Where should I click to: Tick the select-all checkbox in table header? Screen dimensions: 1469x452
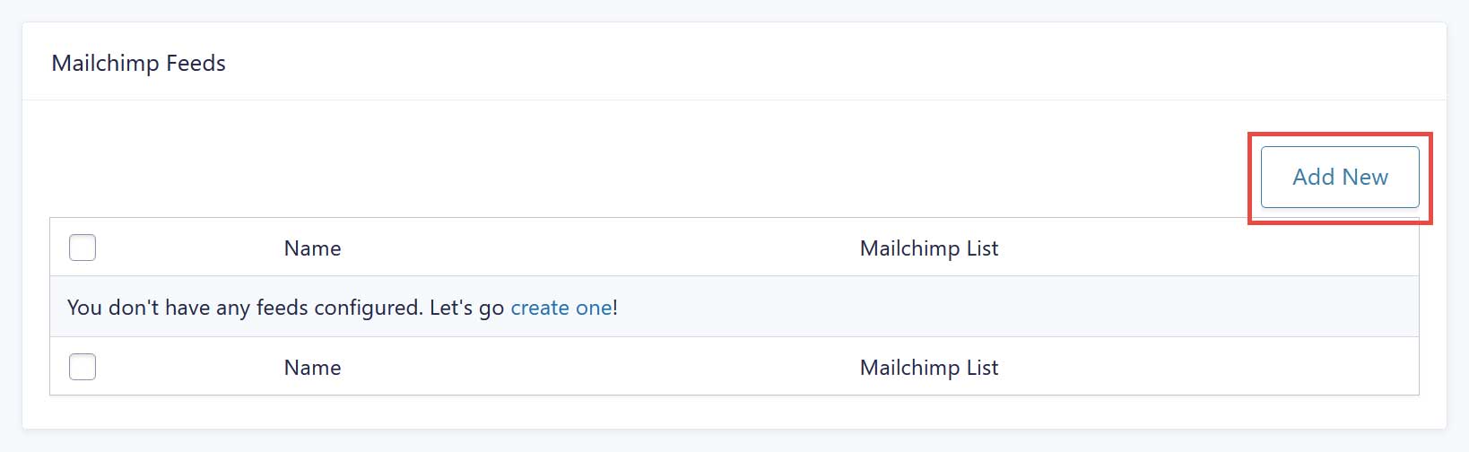click(x=83, y=248)
